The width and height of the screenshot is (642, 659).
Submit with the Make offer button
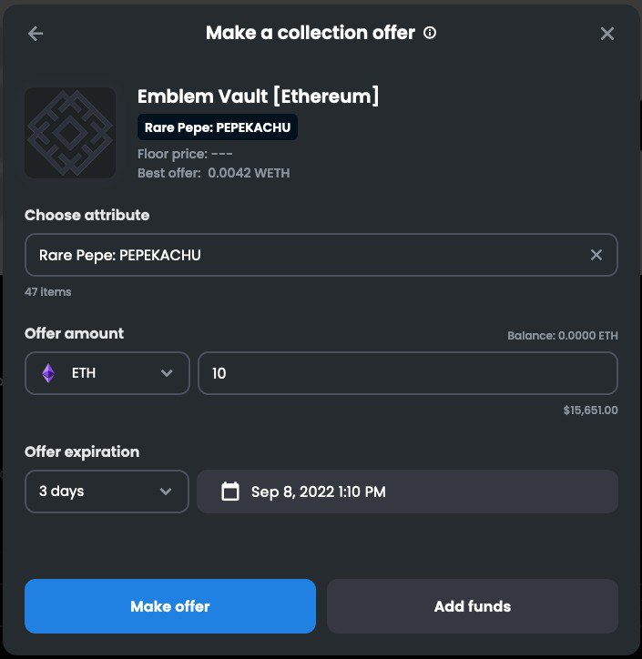(x=170, y=606)
